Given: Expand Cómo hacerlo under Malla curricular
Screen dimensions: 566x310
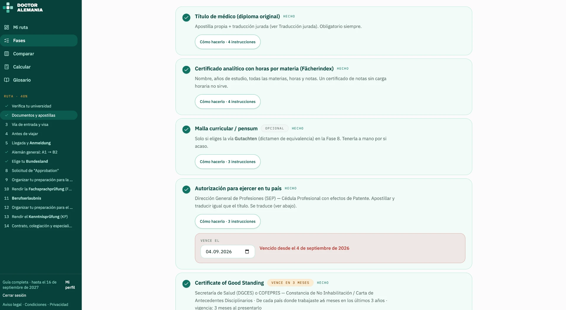Looking at the screenshot, I should [x=228, y=161].
